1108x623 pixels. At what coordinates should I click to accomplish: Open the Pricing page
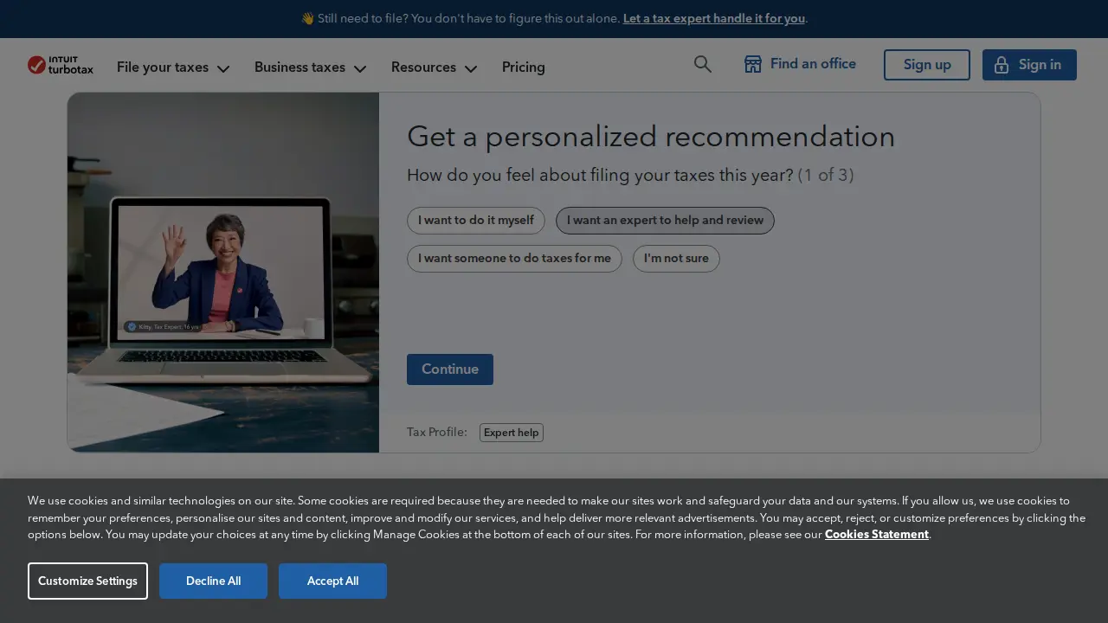coord(524,67)
